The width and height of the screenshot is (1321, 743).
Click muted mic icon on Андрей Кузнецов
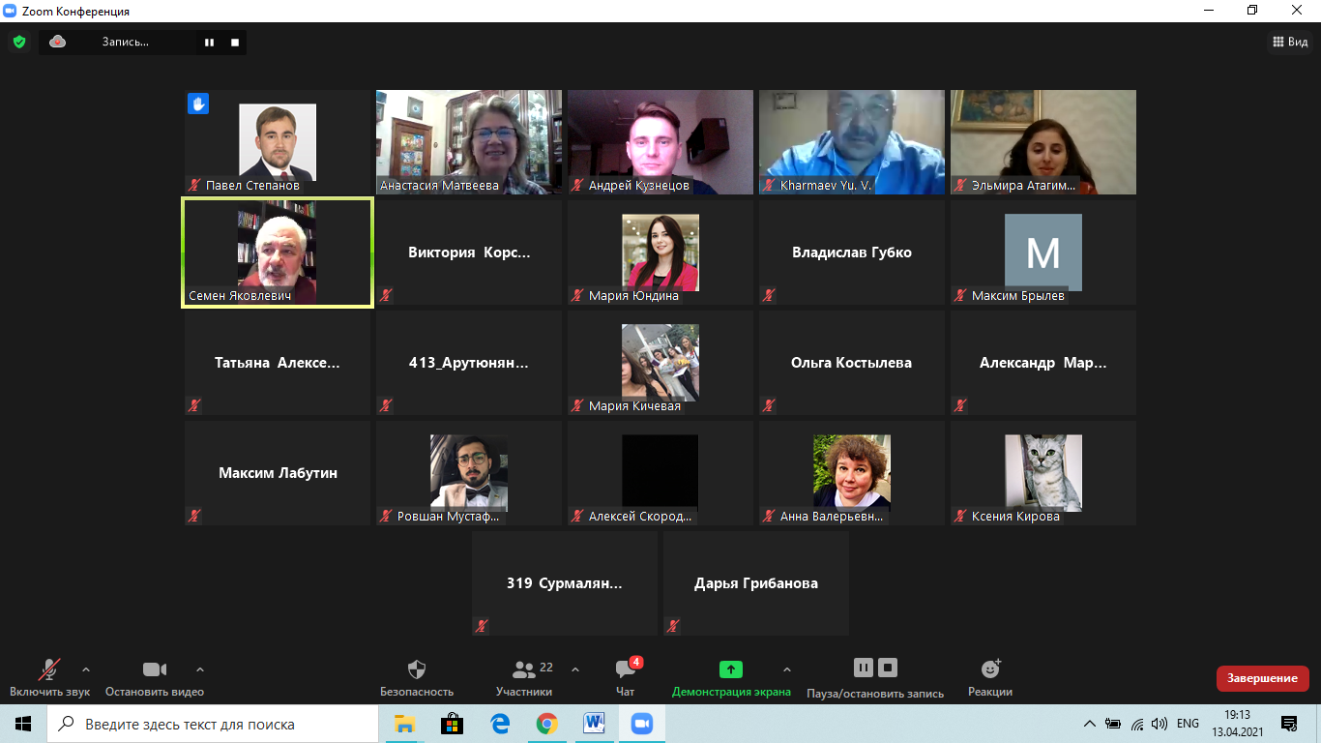[x=577, y=185]
